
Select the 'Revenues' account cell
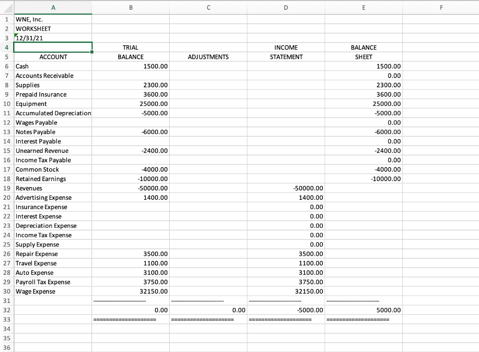pyautogui.click(x=53, y=188)
